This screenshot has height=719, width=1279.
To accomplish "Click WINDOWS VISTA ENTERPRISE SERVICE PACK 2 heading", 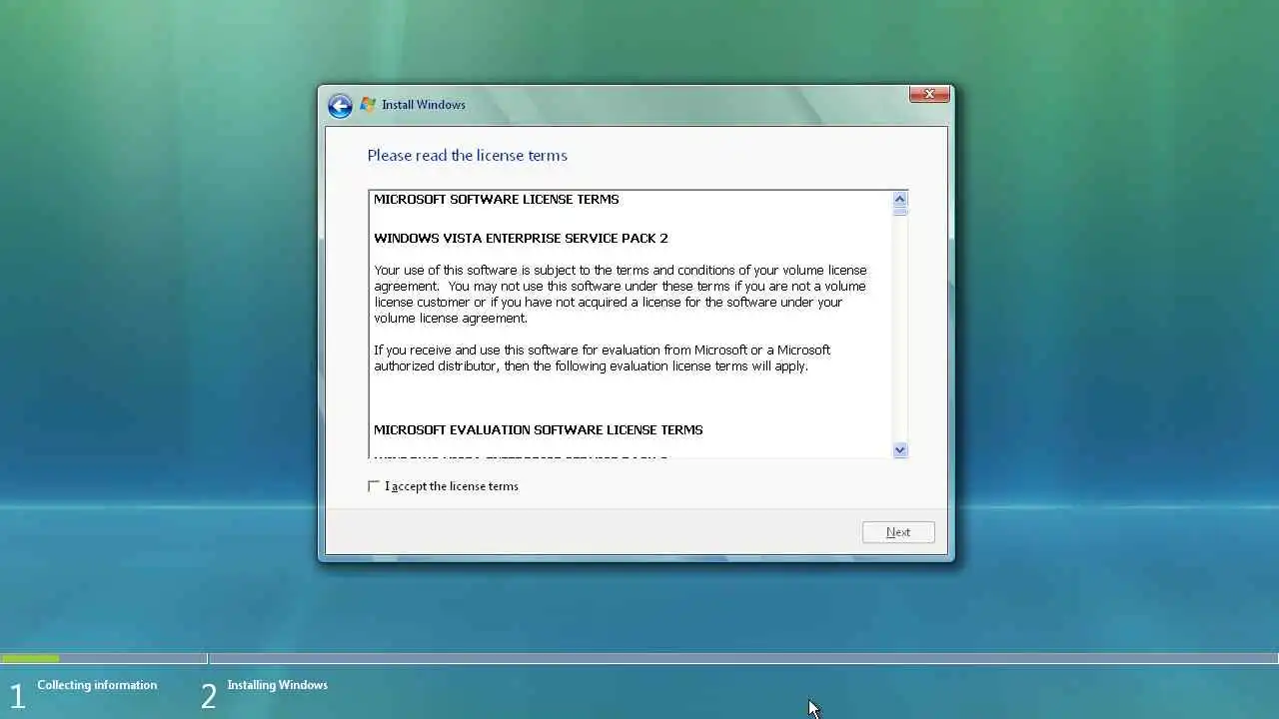I will (x=521, y=238).
